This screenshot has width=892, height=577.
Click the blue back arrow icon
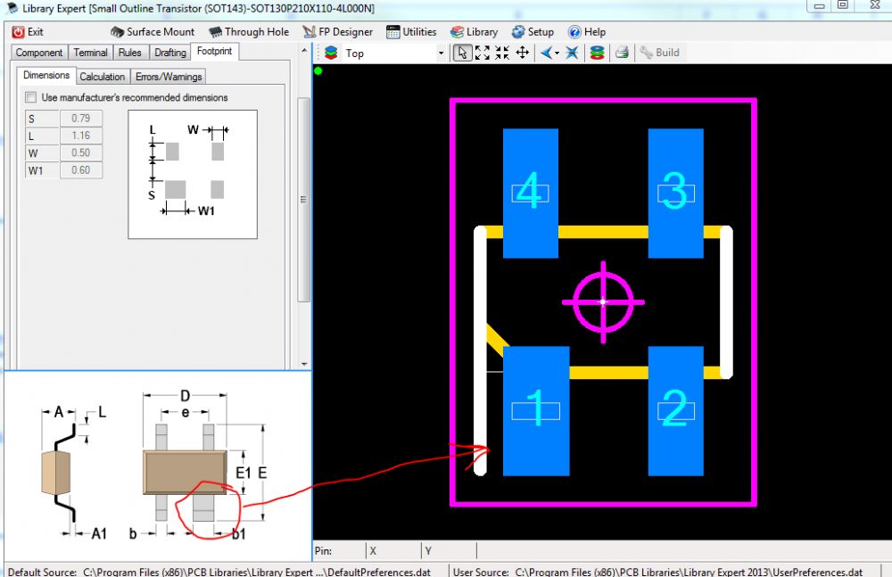pos(544,53)
